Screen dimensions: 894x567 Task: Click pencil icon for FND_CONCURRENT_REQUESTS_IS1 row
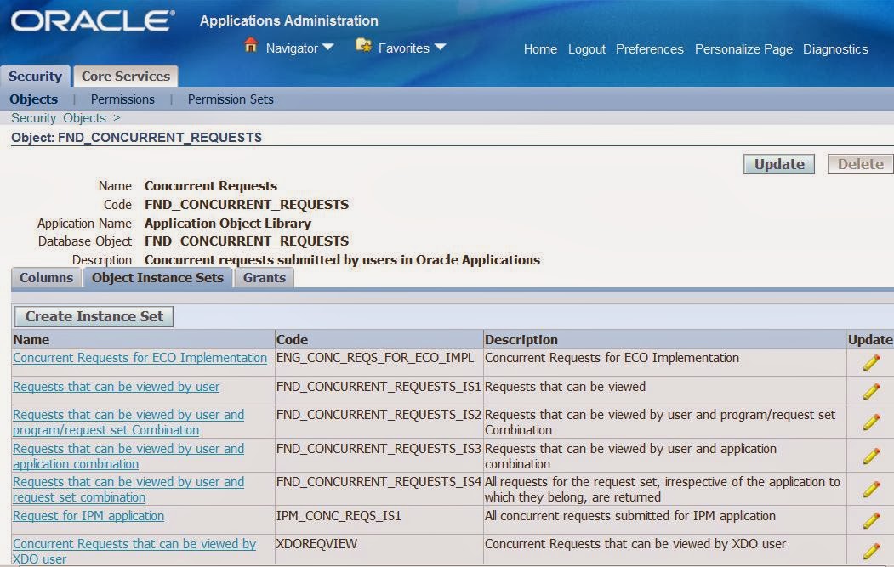pos(871,391)
